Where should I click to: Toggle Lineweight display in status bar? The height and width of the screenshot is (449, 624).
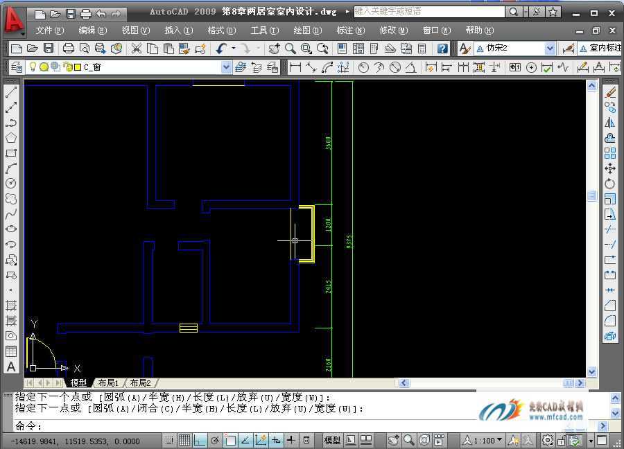point(291,440)
